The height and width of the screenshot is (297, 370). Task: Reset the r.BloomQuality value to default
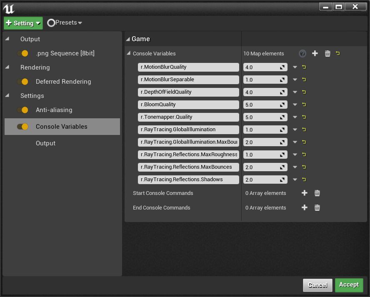pos(304,105)
